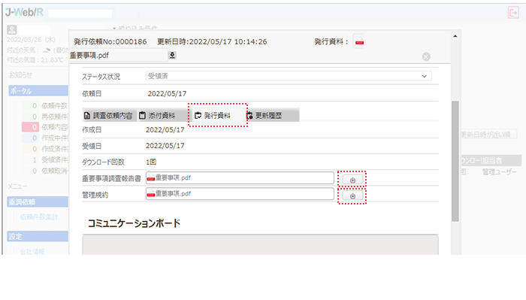Open 設定 section in the sidebar
Viewport: 526px width, 300px height.
(x=38, y=236)
